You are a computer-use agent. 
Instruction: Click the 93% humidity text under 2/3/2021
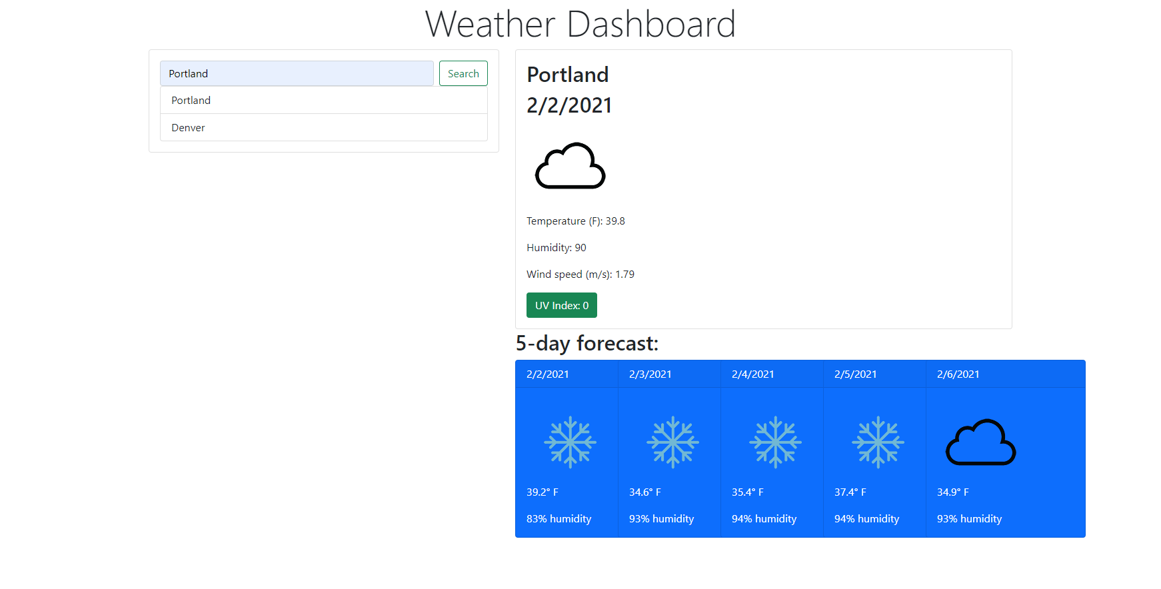662,519
